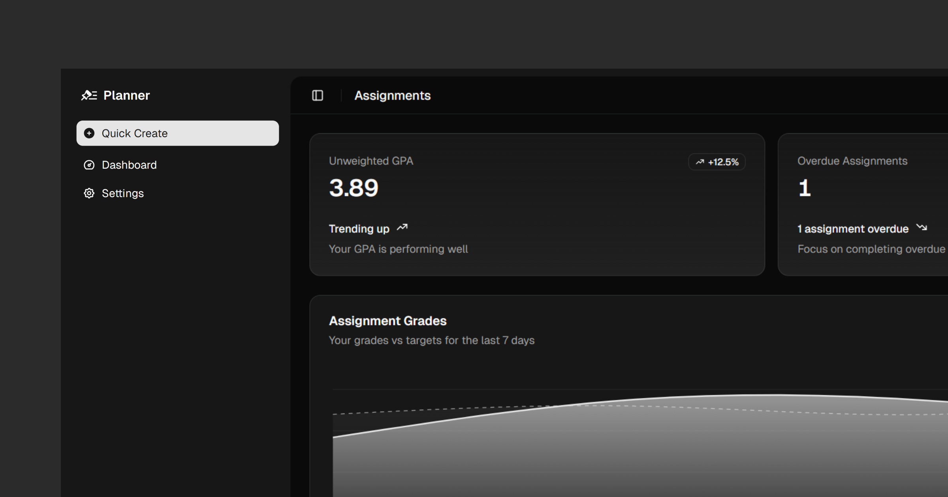The height and width of the screenshot is (497, 948).
Task: Click the trending up arrow beside Trending up
Action: (402, 228)
